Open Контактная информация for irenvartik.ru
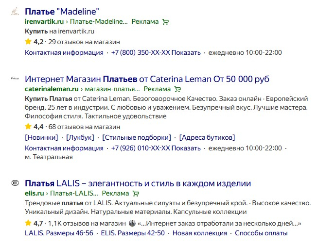The width and height of the screenshot is (317, 246). coord(64,52)
